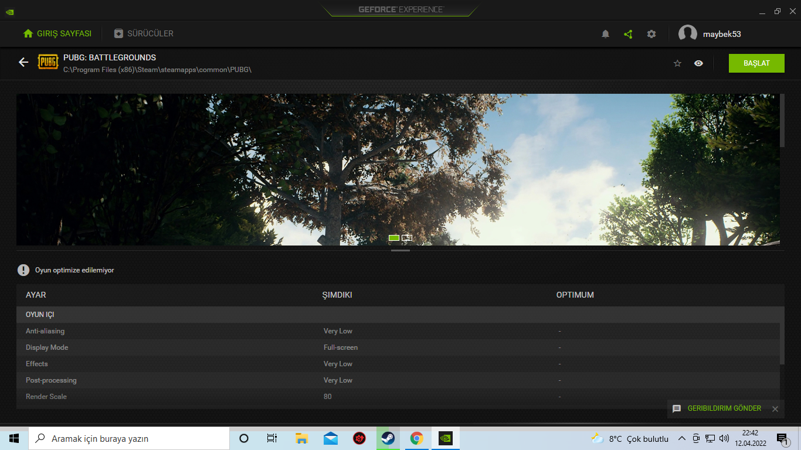Screen dimensions: 801x450
Task: Open Cortana circle icon on taskbar
Action: tap(244, 438)
